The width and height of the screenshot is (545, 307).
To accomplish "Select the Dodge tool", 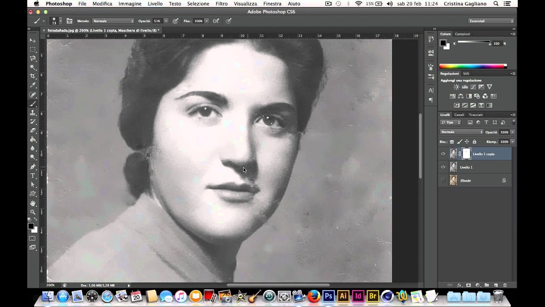I will (33, 157).
